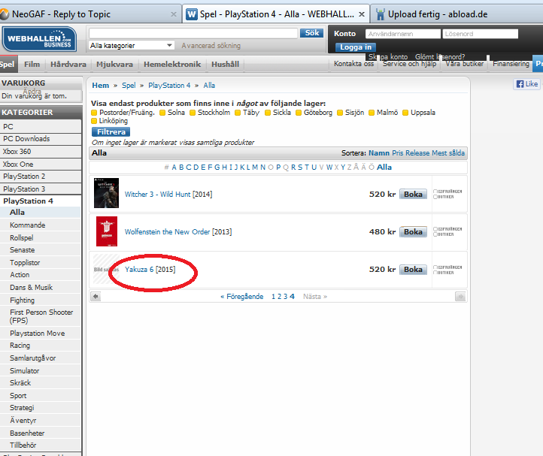Click Boka button for Yakuza 6
The image size is (543, 456).
coord(413,269)
